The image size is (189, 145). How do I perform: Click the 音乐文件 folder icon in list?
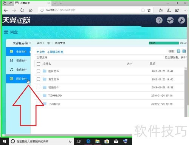[45, 79]
